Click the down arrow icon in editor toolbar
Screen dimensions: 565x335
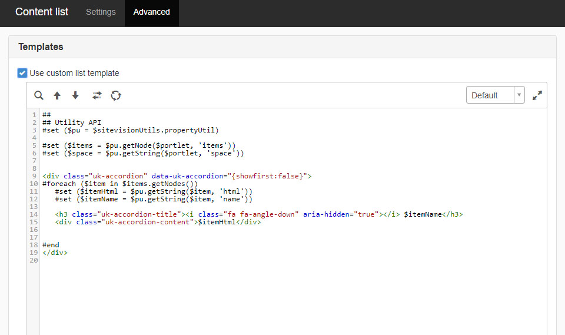[x=75, y=95]
